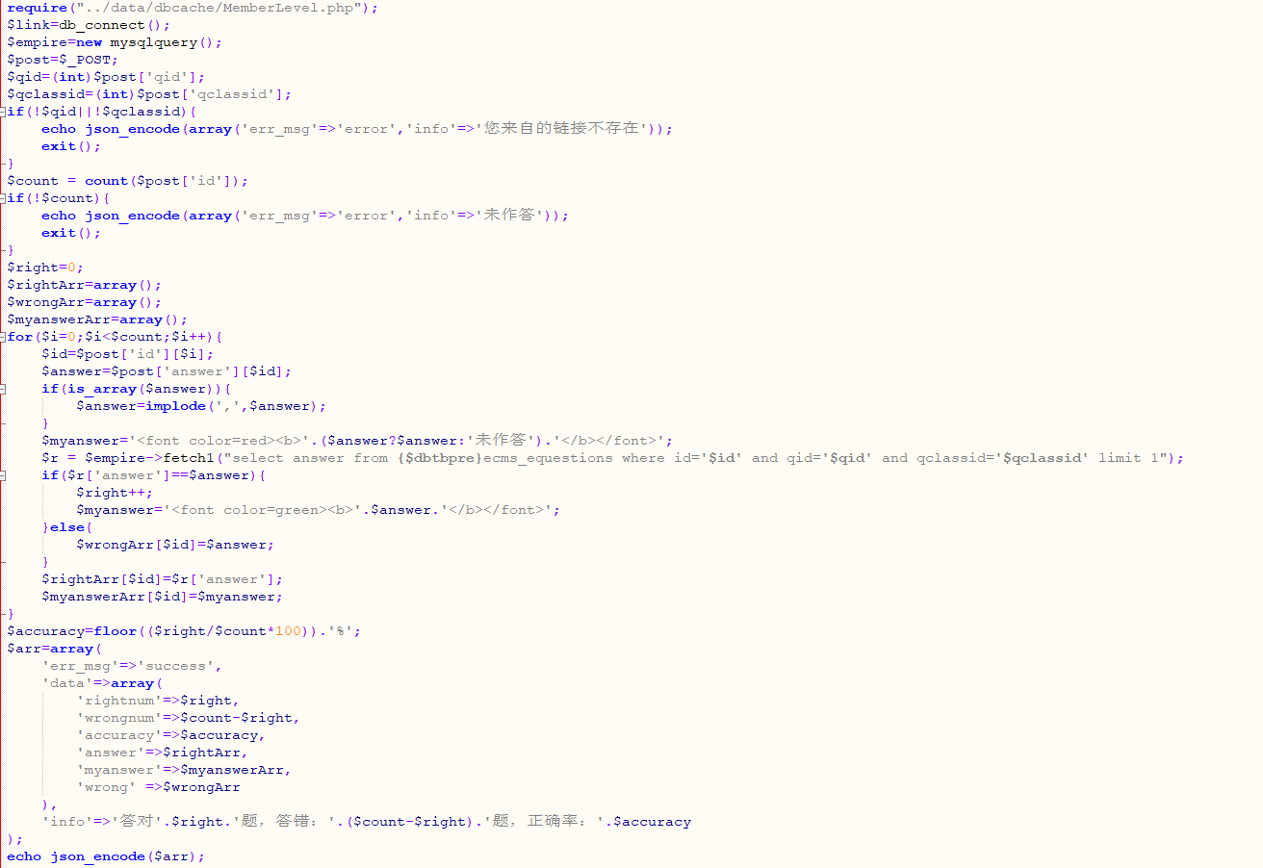Click the $qclassid=(int)$post['qclassid']; line
The width and height of the screenshot is (1263, 868).
click(x=149, y=94)
